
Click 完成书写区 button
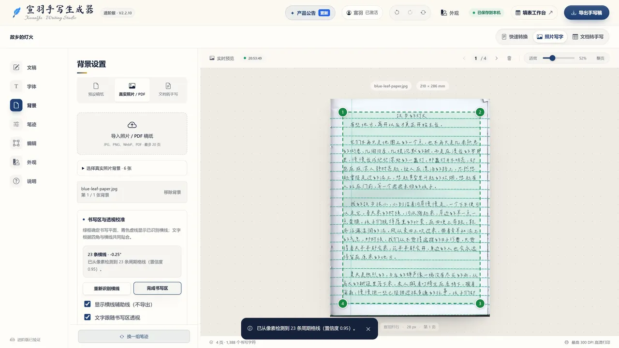pyautogui.click(x=157, y=288)
